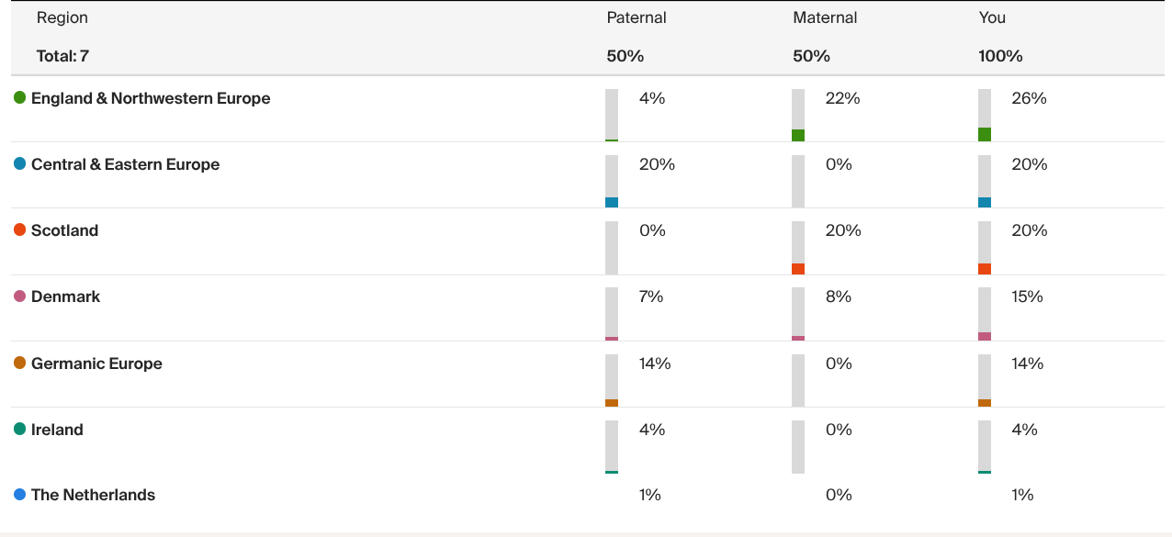Click the blue Central & Eastern Europe dot
The image size is (1172, 537).
point(19,164)
